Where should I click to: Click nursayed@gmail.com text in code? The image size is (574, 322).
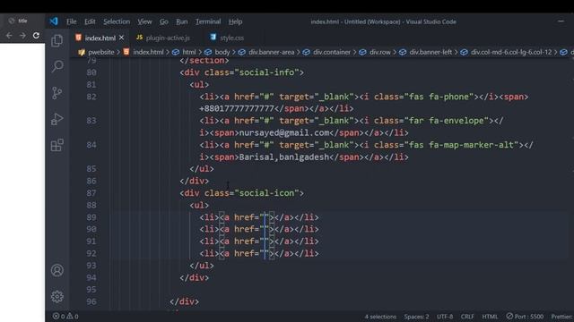pyautogui.click(x=284, y=133)
